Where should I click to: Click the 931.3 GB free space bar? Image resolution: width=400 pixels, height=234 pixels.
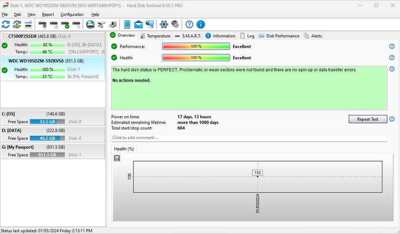pyautogui.click(x=47, y=155)
